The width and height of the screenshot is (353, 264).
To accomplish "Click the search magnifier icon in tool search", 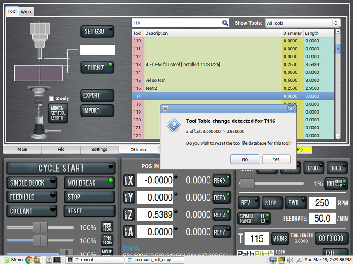I will tap(225, 23).
